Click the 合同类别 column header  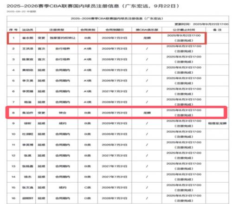coord(88,30)
